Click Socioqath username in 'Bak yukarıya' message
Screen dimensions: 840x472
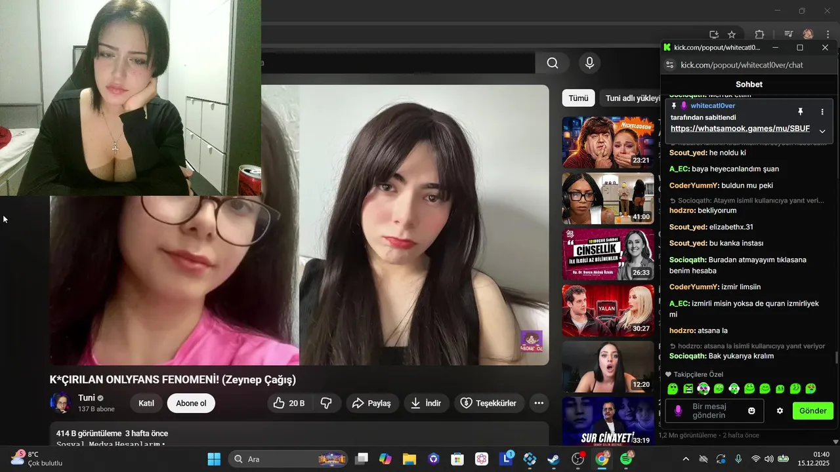(x=688, y=356)
